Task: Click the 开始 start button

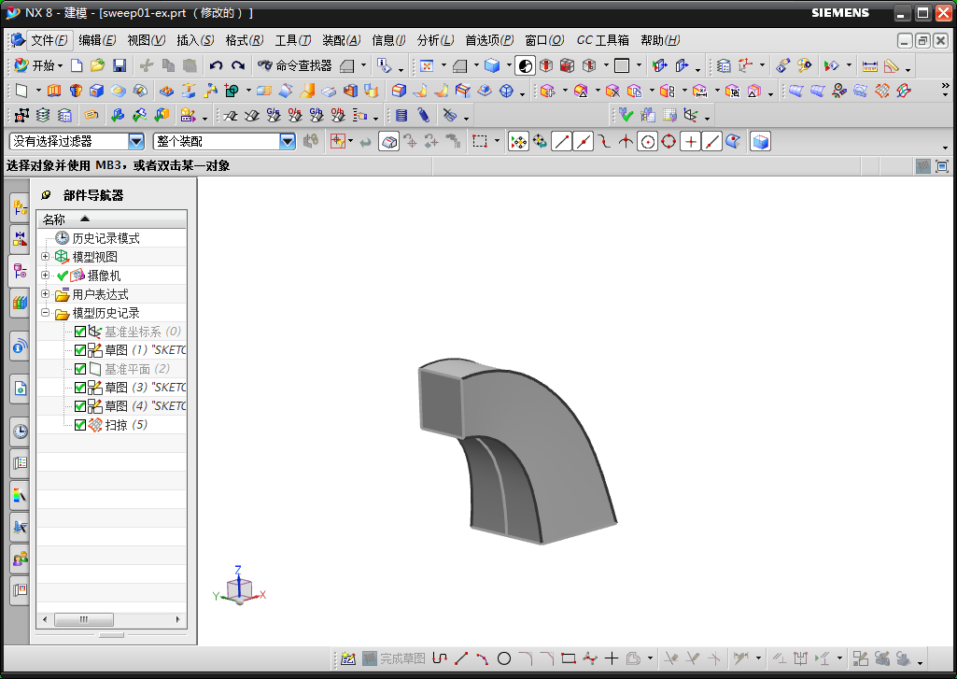Action: 38,65
